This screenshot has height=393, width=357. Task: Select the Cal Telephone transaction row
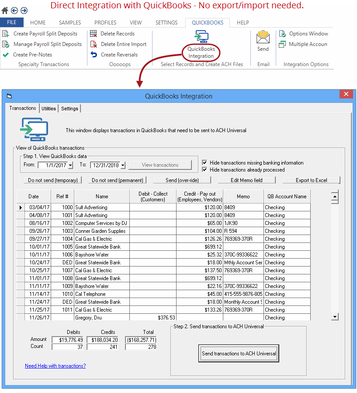coord(163,294)
